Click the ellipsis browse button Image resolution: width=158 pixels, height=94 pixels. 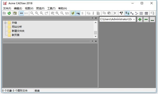(x=152, y=19)
